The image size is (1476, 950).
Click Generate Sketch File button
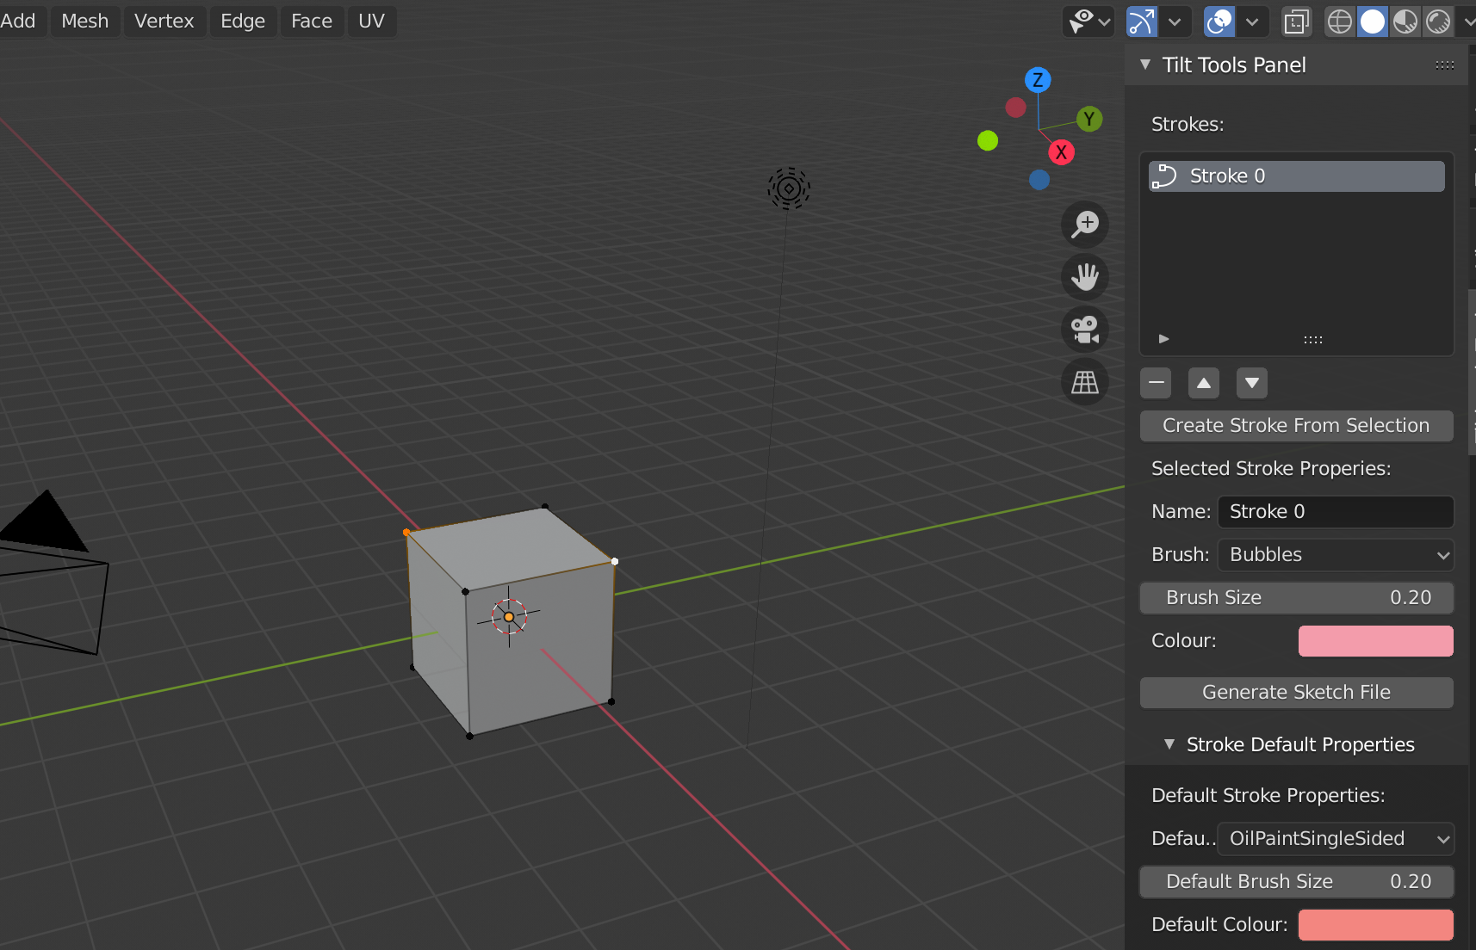click(1296, 693)
